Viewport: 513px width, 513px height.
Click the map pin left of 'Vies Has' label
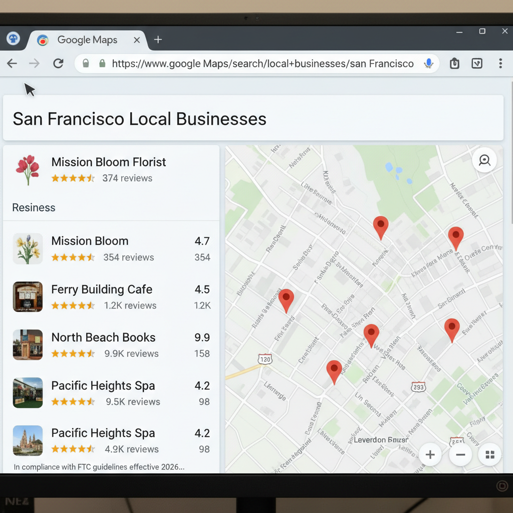tap(371, 336)
